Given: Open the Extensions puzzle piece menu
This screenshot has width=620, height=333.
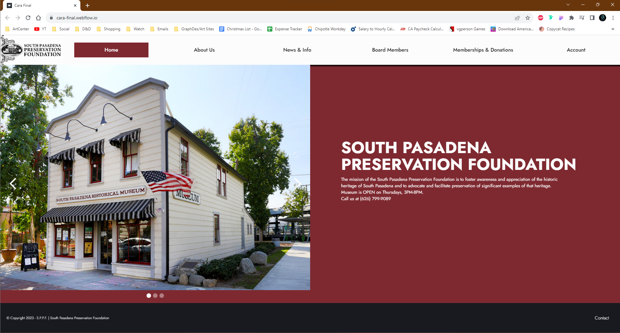Looking at the screenshot, I should click(571, 18).
